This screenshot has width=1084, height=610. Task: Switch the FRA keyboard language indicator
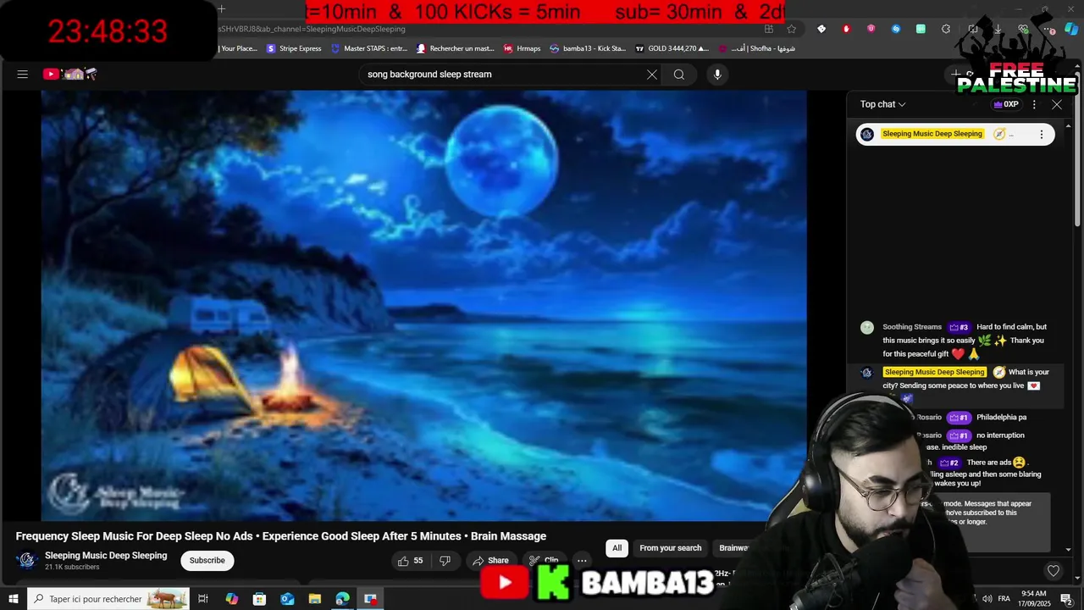(1004, 599)
